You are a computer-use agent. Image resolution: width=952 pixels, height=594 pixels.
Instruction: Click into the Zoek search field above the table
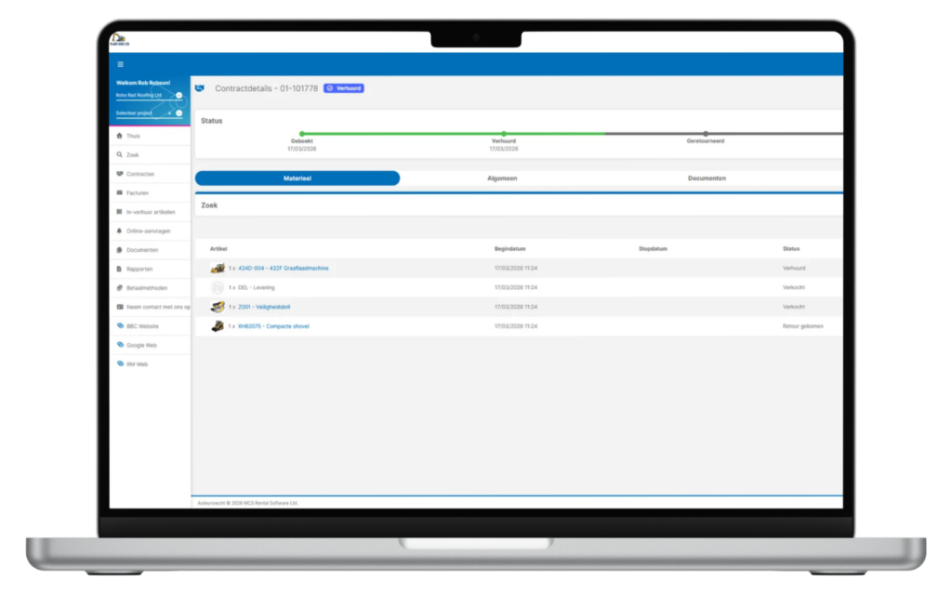tap(519, 205)
